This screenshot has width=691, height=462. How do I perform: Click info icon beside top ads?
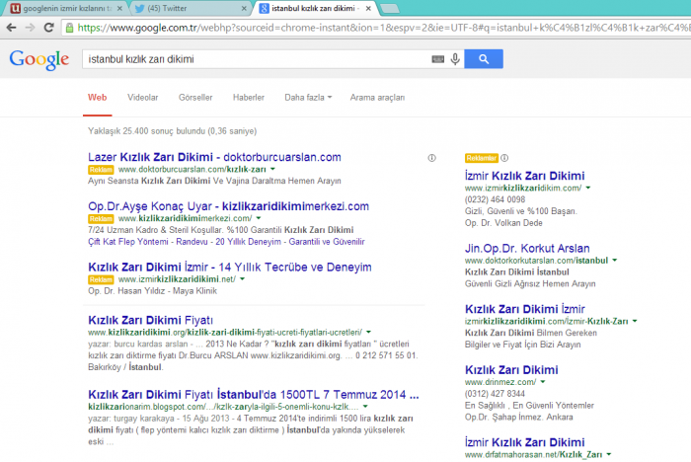click(432, 158)
